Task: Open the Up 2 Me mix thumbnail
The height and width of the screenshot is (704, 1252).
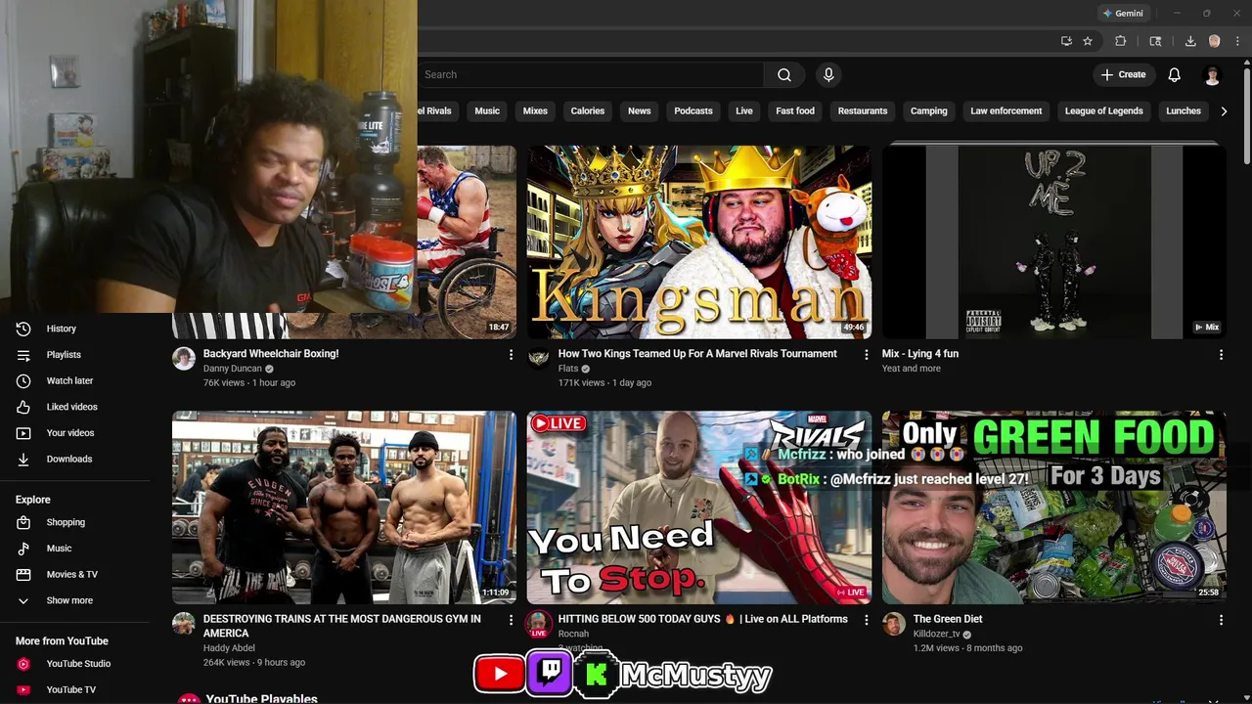Action: point(1054,242)
